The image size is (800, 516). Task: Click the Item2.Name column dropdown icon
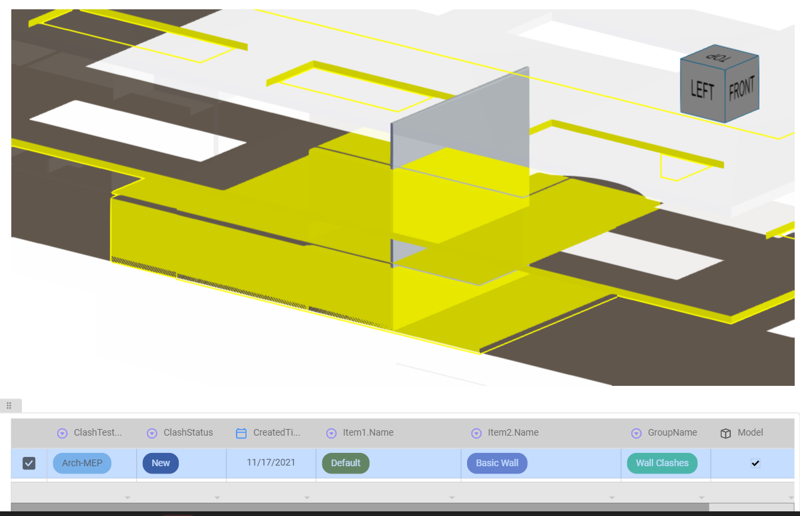pos(476,433)
